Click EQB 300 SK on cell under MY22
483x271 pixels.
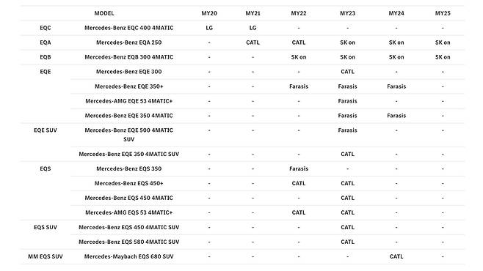pyautogui.click(x=299, y=57)
